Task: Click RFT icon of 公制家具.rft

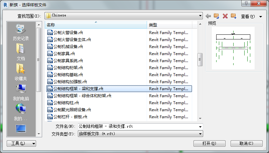Action: [x=50, y=54]
